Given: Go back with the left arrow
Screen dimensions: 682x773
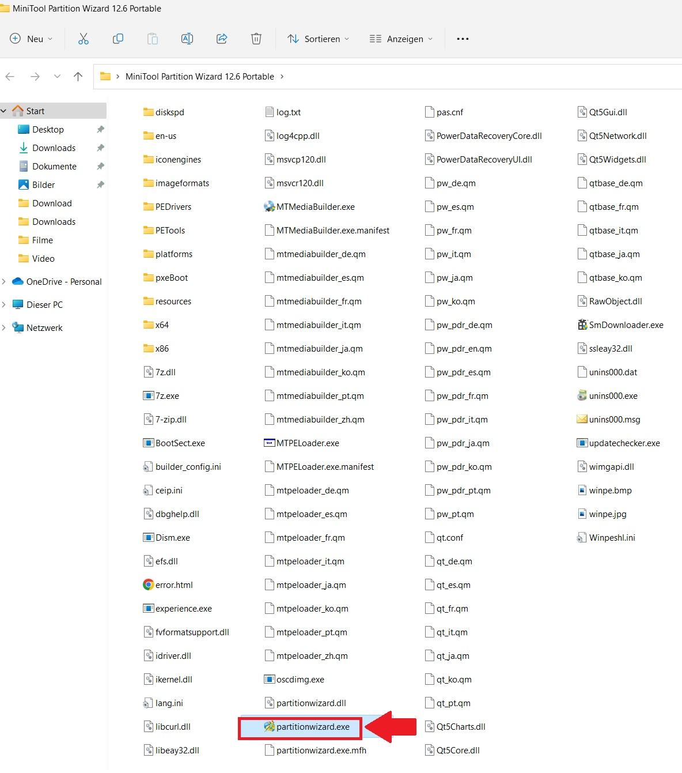Looking at the screenshot, I should 10,76.
